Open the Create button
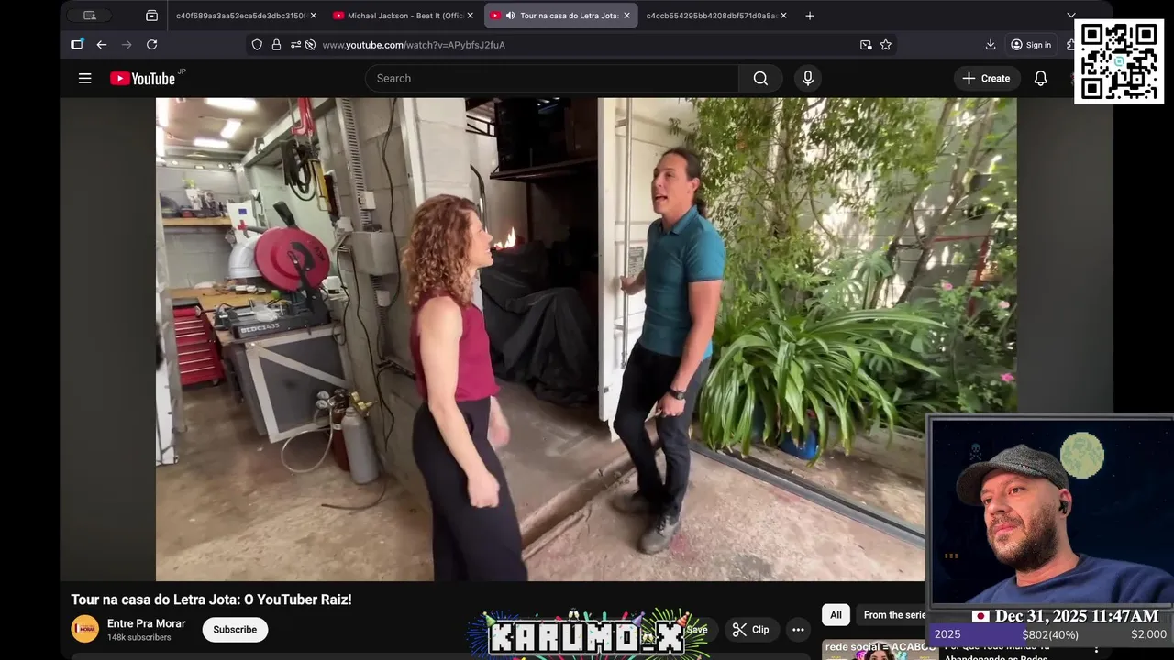1174x660 pixels. [986, 79]
